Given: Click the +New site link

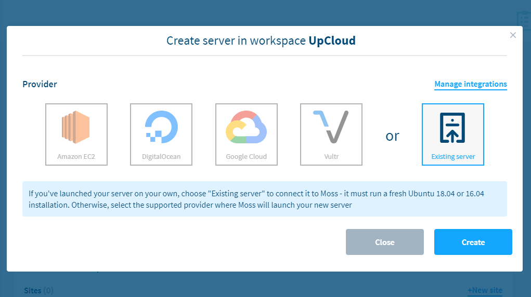Looking at the screenshot, I should (484, 290).
